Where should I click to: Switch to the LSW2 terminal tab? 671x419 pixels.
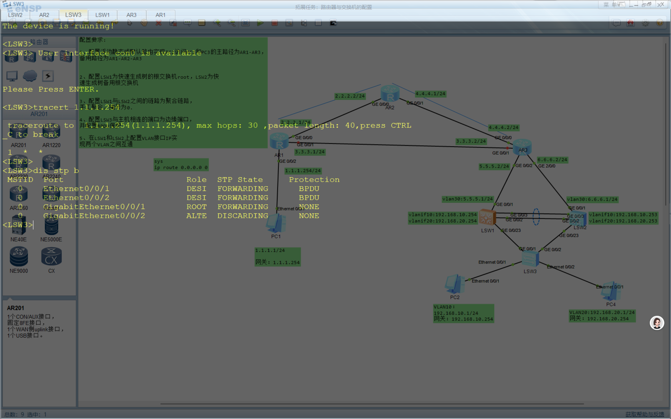point(15,15)
